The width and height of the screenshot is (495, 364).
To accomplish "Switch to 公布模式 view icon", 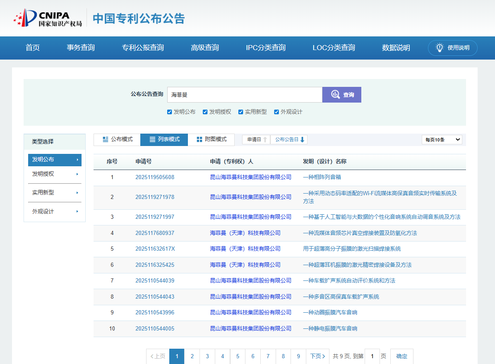I will 106,139.
